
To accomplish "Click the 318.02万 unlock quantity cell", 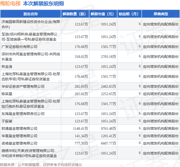I will click(81, 56).
